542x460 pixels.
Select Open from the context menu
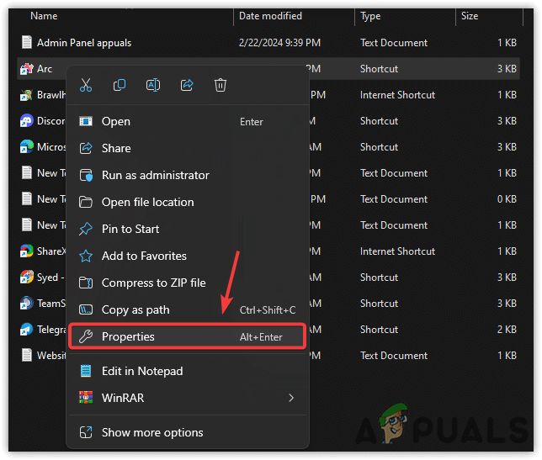click(116, 121)
